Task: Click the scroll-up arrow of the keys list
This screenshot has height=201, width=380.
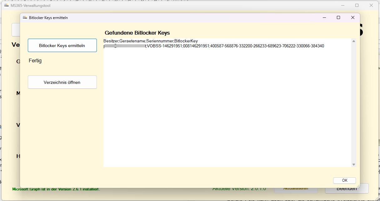Action: [353, 41]
